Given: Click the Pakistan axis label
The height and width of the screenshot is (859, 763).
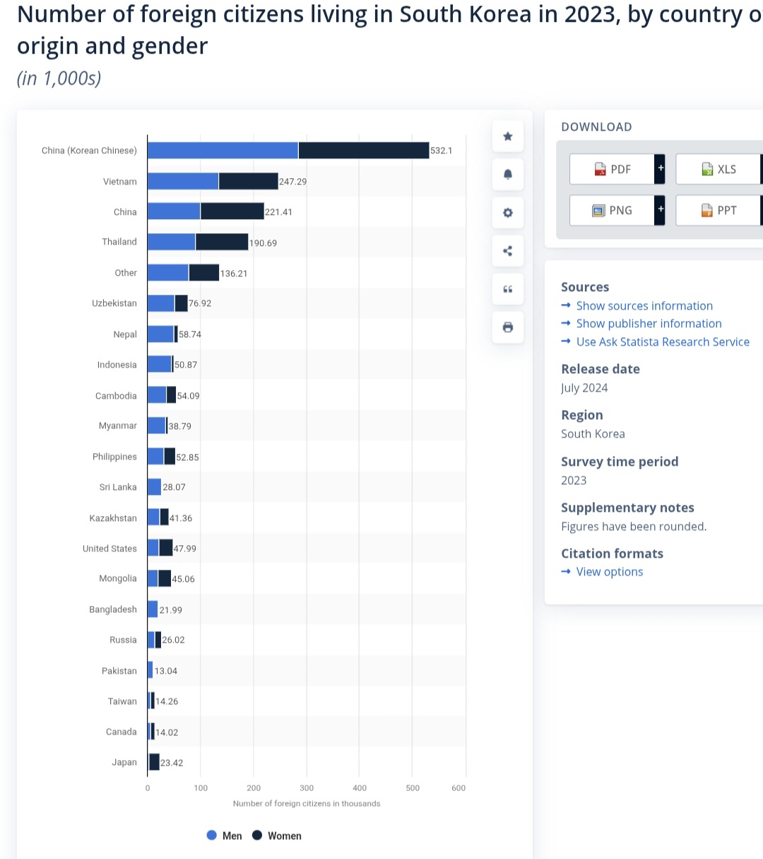Looking at the screenshot, I should (x=119, y=671).
